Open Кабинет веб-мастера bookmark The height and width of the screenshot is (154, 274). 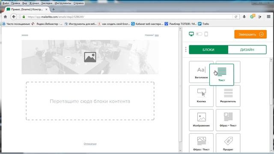[147, 24]
